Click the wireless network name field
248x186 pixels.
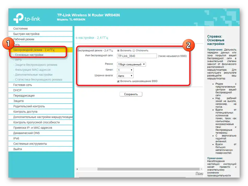[137, 56]
